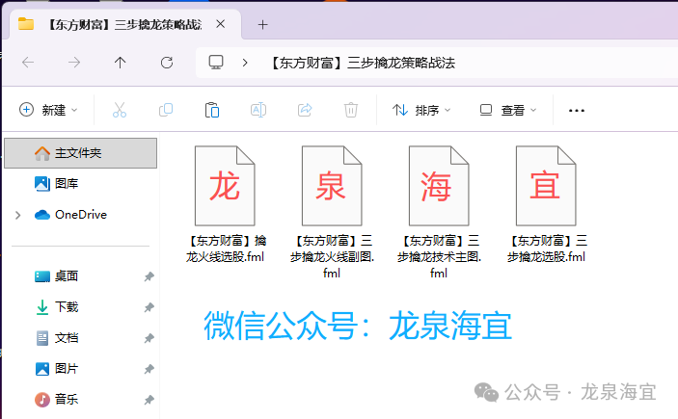Image resolution: width=678 pixels, height=419 pixels.
Task: Click the pin icon next to 文档
Action: (x=149, y=338)
